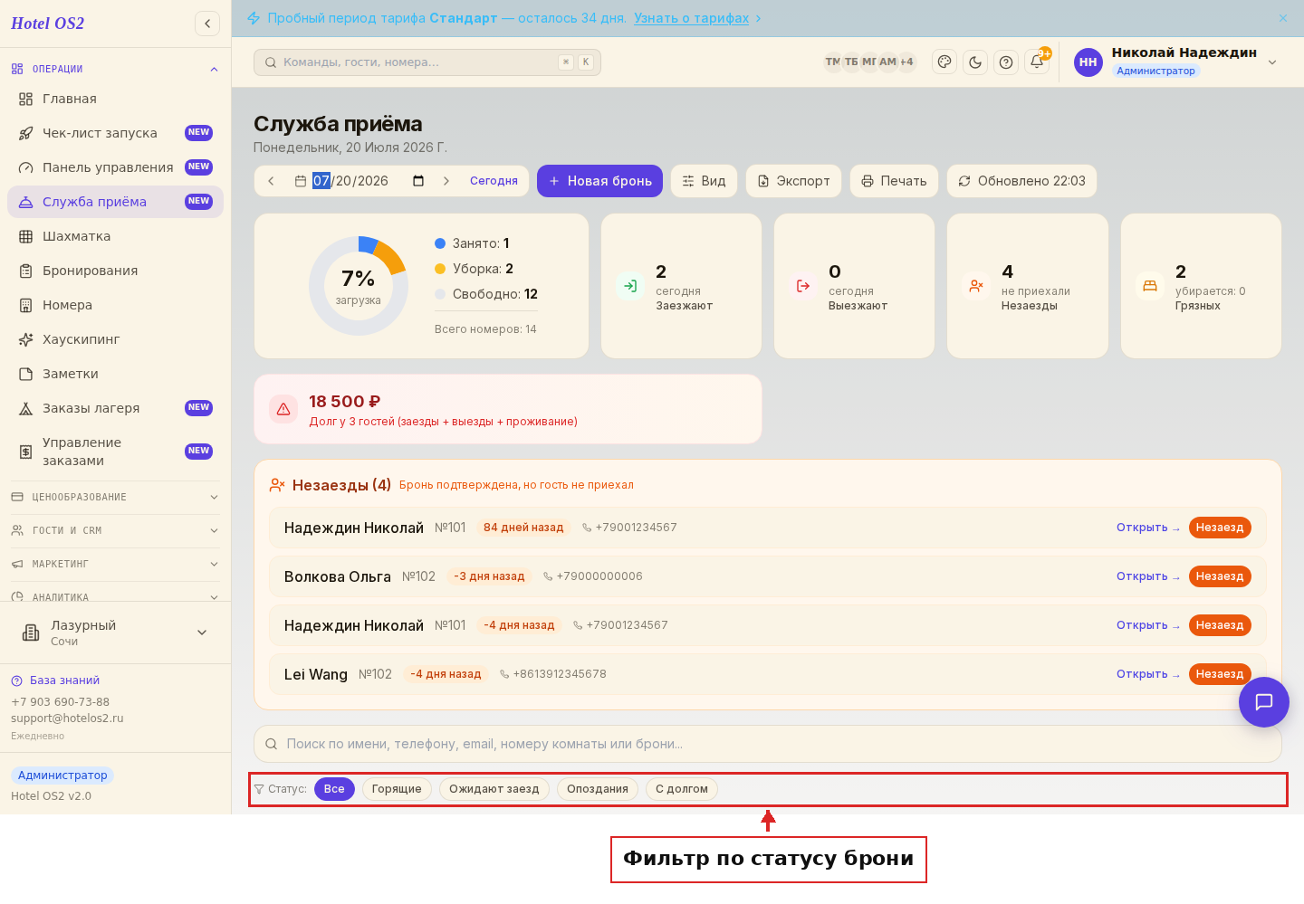1304x904 pixels.
Task: Mark Lei Wang as Незаезд
Action: 1220,674
